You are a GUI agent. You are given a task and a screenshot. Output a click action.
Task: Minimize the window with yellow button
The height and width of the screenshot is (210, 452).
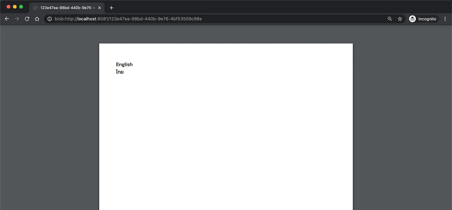click(15, 7)
